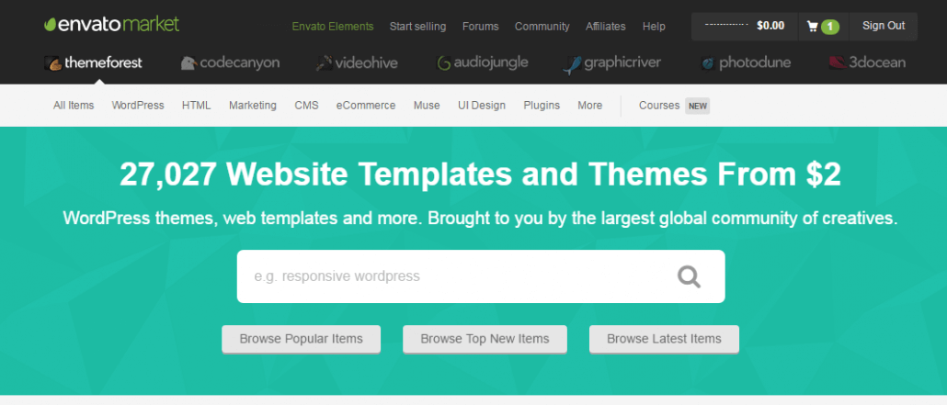Select the All Items tab
Viewport: 947px width, 405px height.
(x=74, y=106)
